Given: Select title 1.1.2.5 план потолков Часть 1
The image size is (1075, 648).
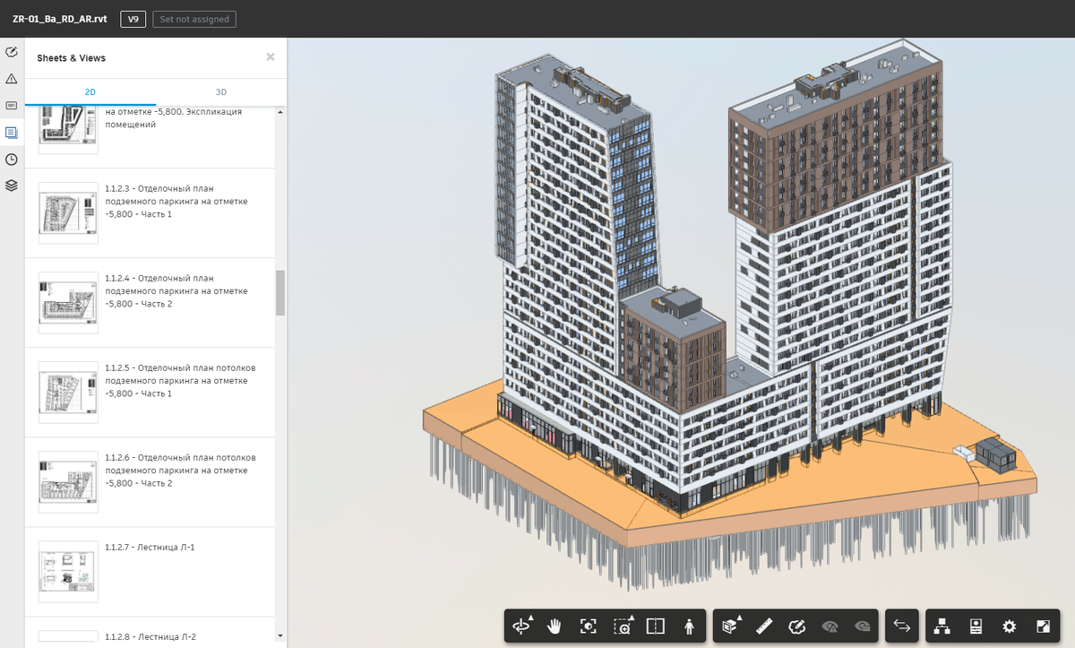Looking at the screenshot, I should (x=180, y=381).
